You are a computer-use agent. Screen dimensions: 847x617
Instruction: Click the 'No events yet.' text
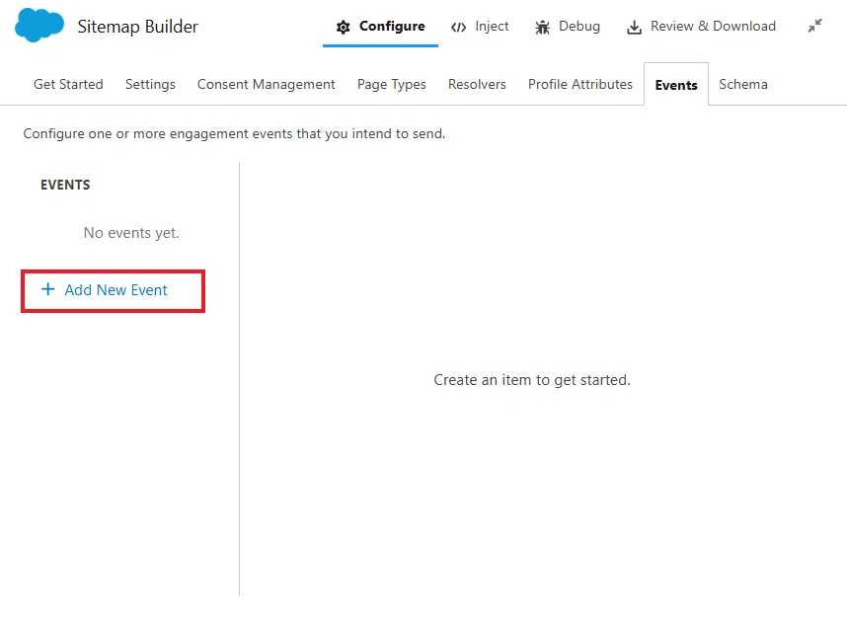(x=131, y=233)
